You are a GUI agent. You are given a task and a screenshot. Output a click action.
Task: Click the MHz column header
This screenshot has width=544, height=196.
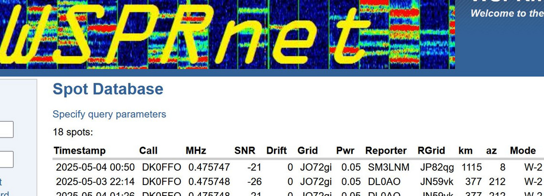pyautogui.click(x=196, y=151)
